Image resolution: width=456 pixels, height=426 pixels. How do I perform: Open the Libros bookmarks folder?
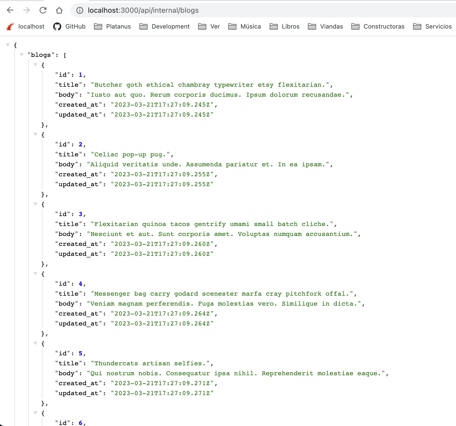284,27
